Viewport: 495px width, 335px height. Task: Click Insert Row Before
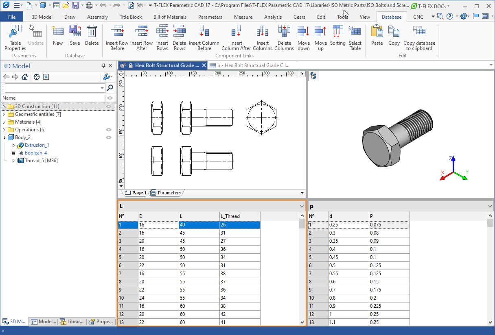(117, 37)
